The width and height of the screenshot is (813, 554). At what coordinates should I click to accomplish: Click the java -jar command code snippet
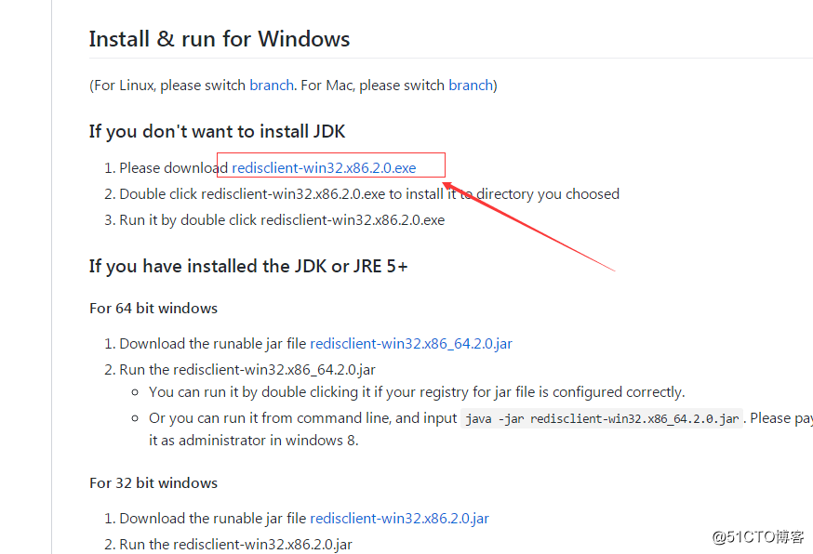coord(602,418)
